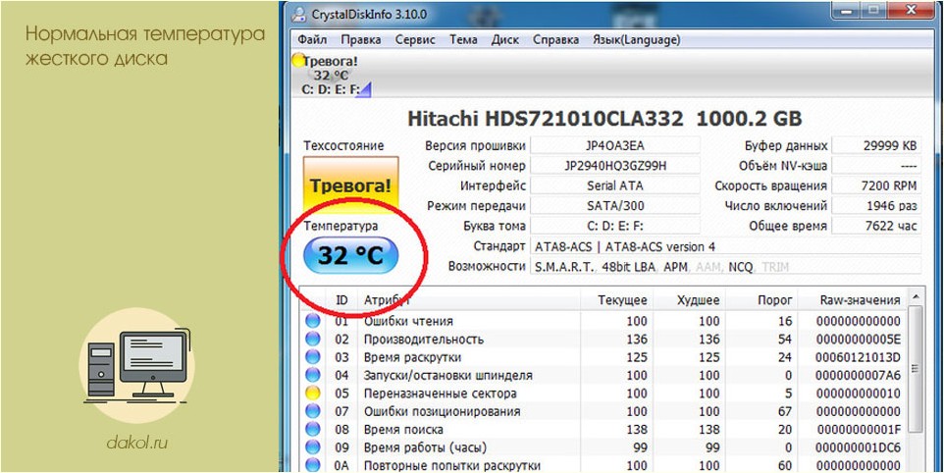Click the 7622 час total hours field
The height and width of the screenshot is (473, 944).
pos(876,227)
